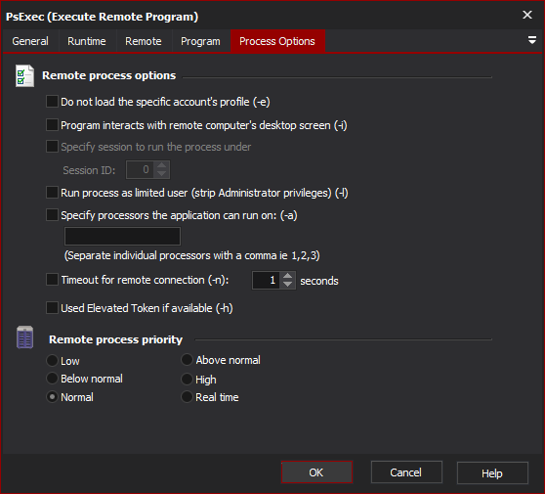Switch to the General tab
The image size is (545, 494).
click(30, 41)
